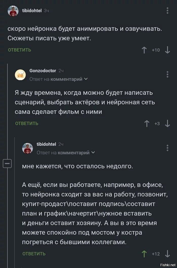
Task: Collapse the comment thread using the minus control
Action: [8, 163]
